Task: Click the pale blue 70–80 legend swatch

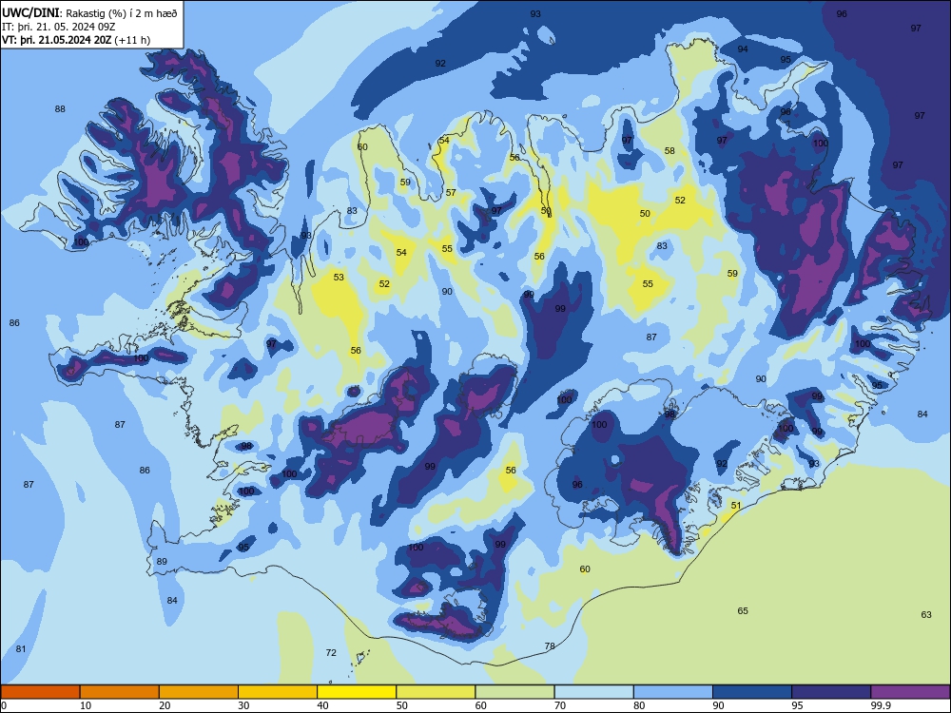Action: point(593,692)
